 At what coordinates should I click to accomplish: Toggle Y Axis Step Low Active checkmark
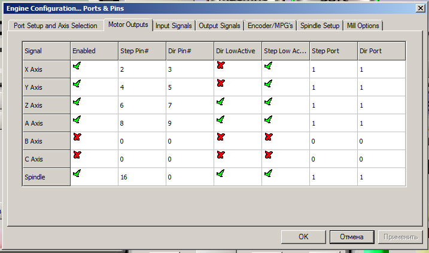click(268, 84)
